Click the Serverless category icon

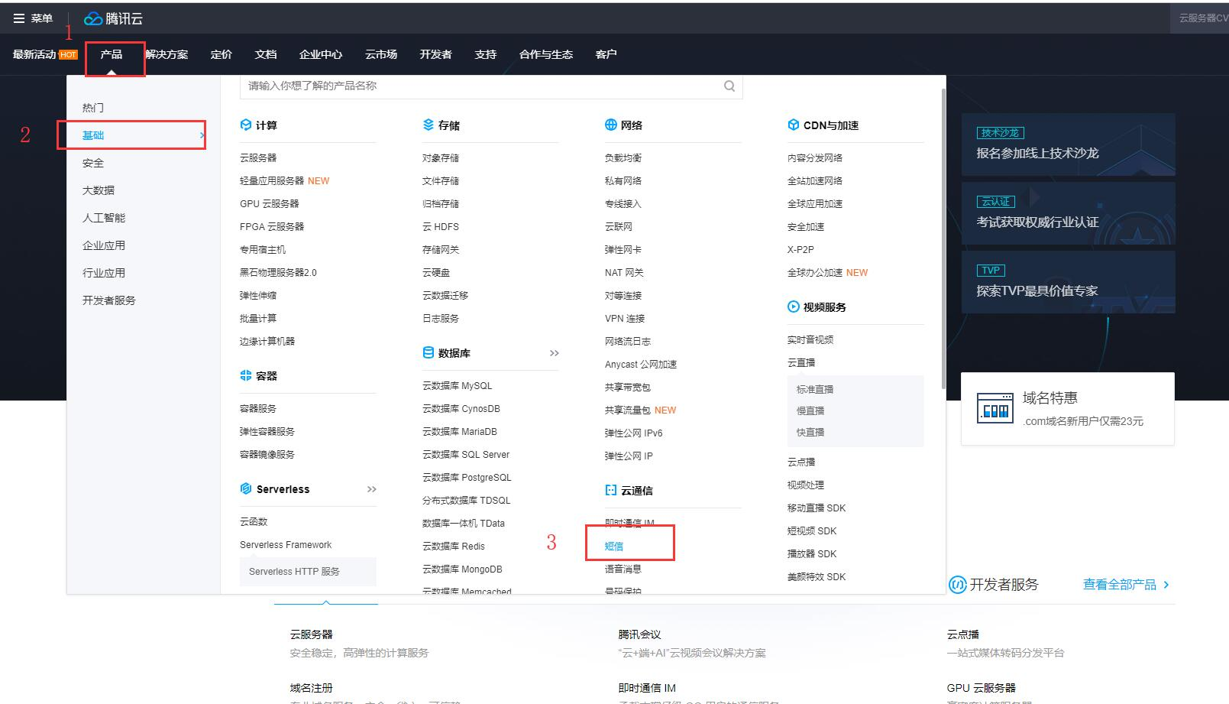pyautogui.click(x=246, y=489)
